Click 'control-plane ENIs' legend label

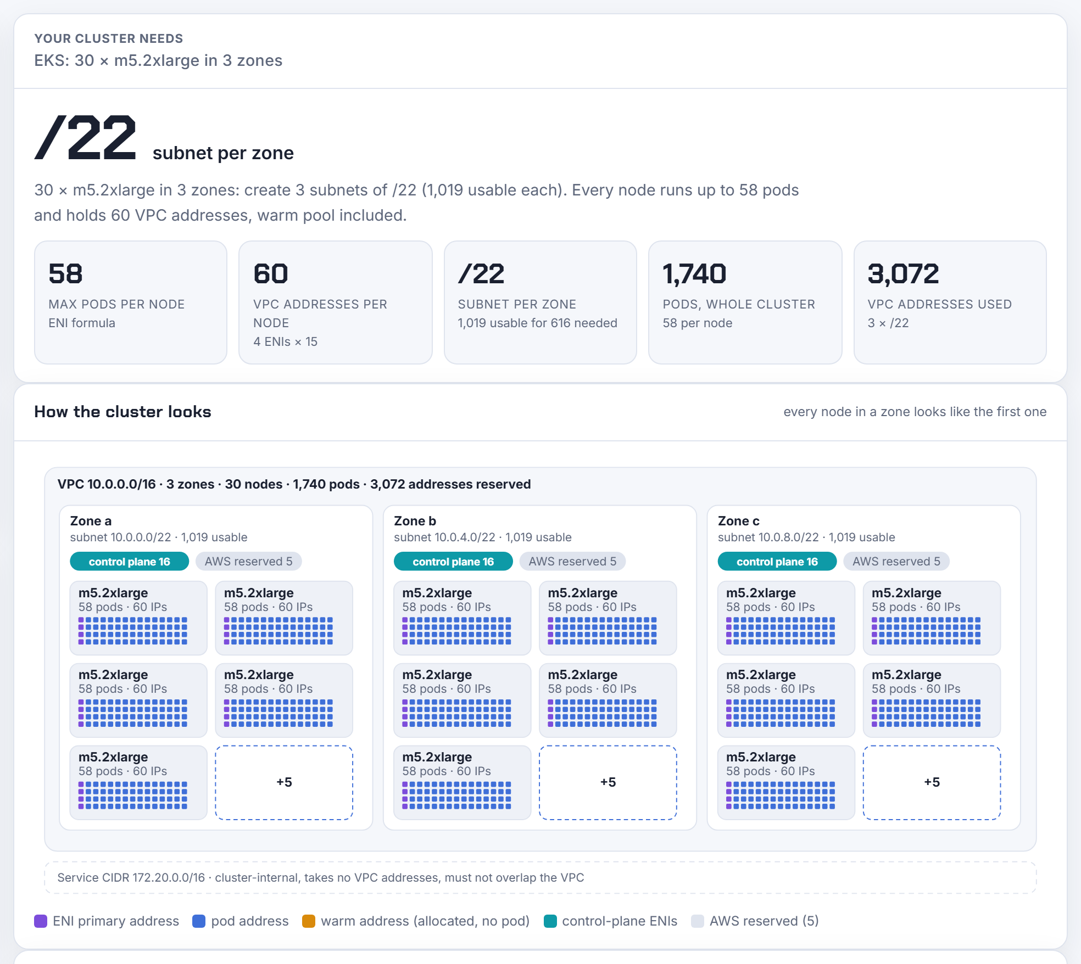620,921
